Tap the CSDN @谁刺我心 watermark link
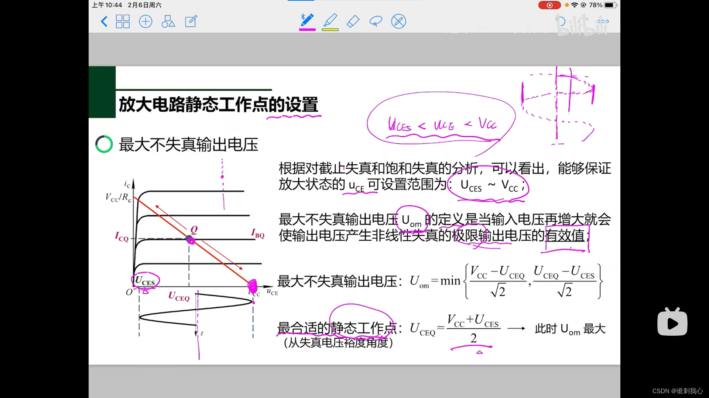This screenshot has width=709, height=398. click(677, 391)
